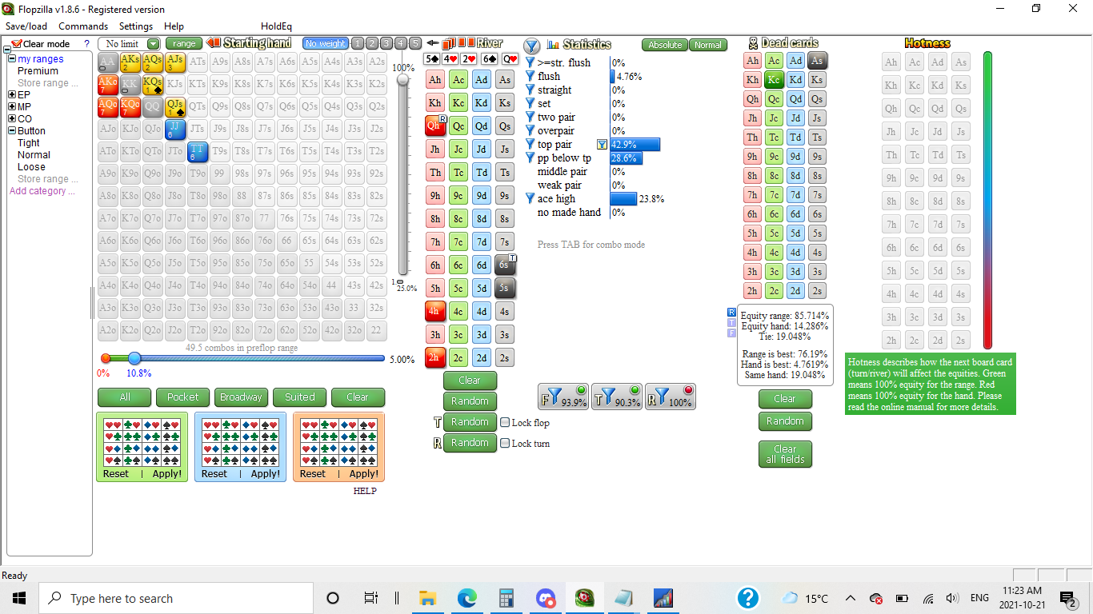Viewport: 1093px width, 614px height.
Task: Enable the Lock turn checkbox
Action: click(505, 443)
